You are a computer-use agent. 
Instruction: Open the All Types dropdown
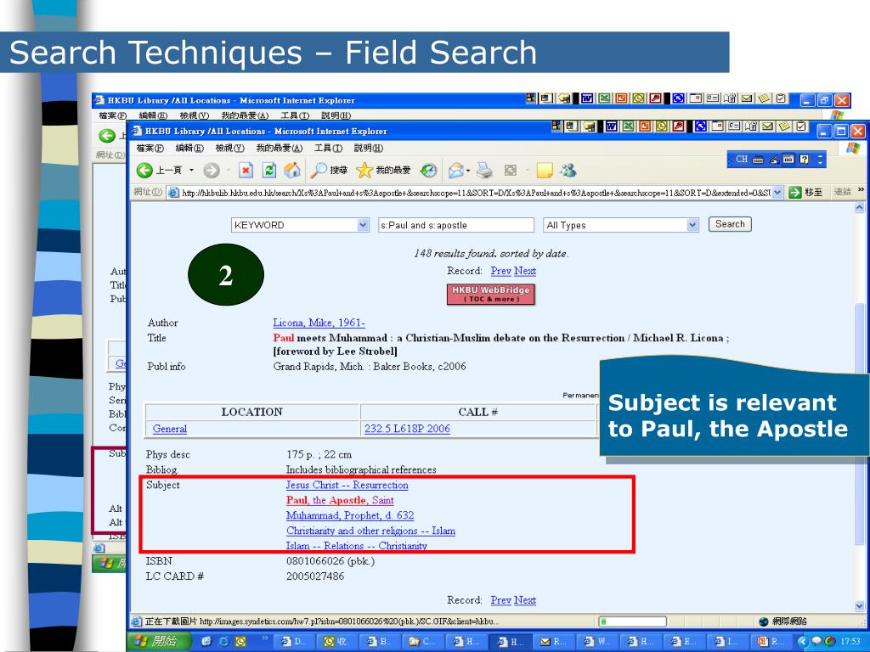pyautogui.click(x=620, y=225)
